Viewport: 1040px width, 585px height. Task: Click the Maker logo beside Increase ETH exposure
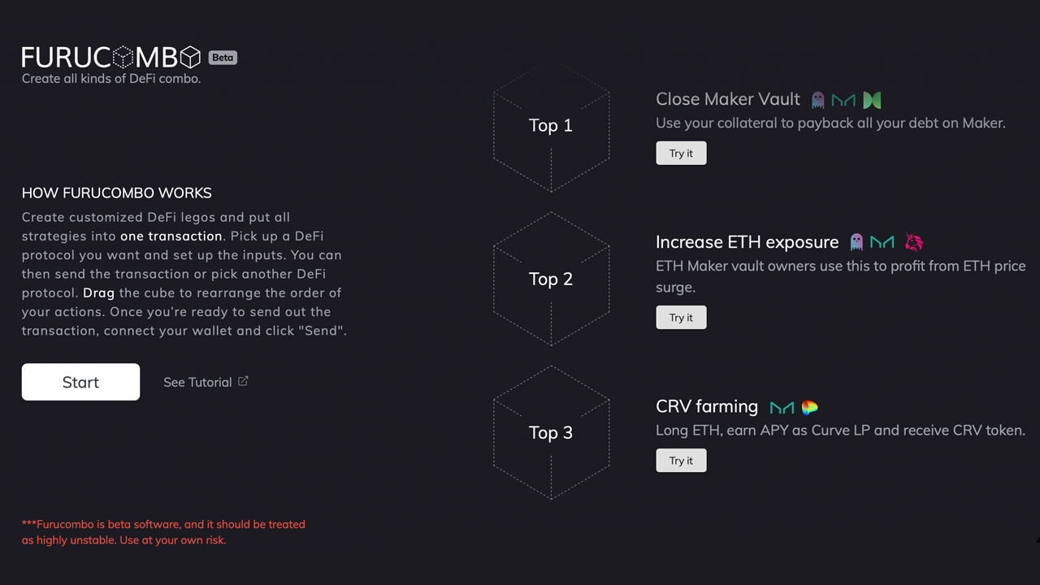coord(882,242)
